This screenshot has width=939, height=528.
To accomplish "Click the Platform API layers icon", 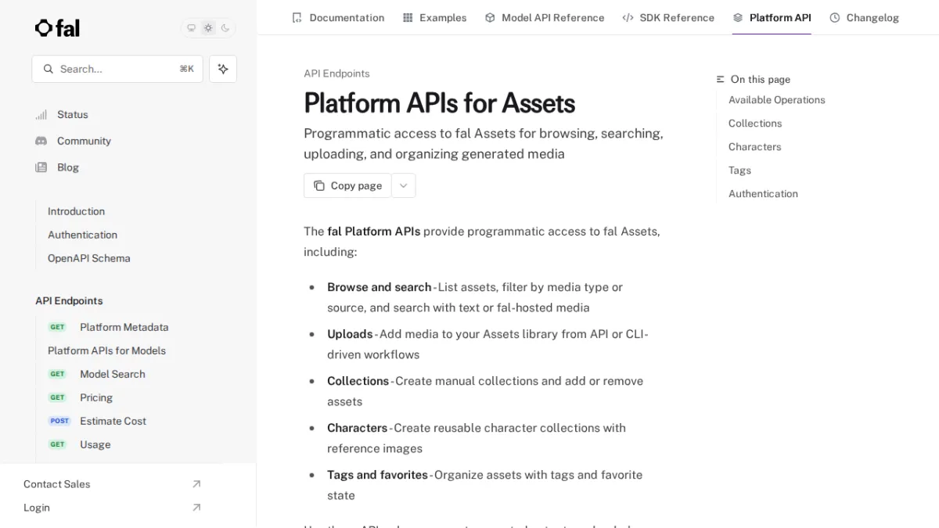I will click(738, 17).
